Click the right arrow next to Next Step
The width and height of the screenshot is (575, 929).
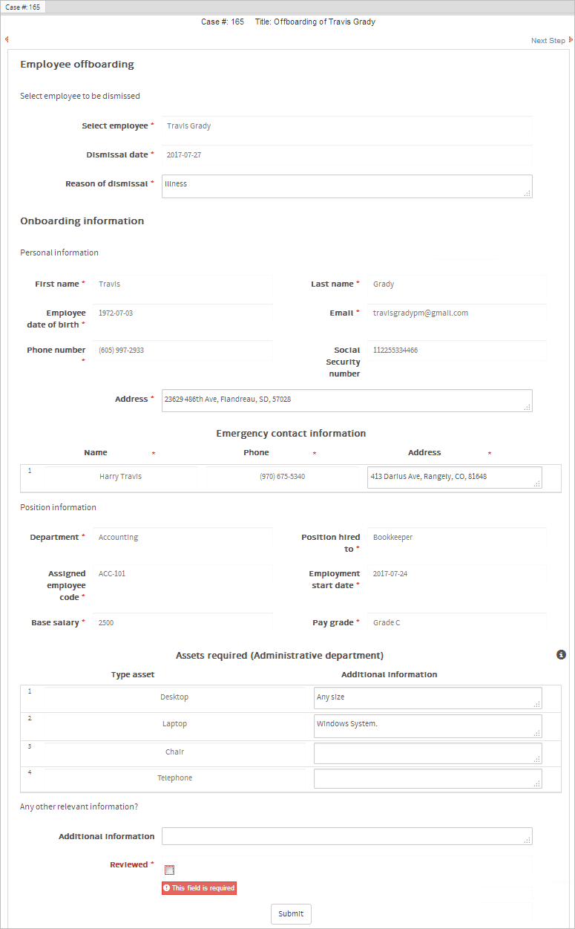coord(571,40)
